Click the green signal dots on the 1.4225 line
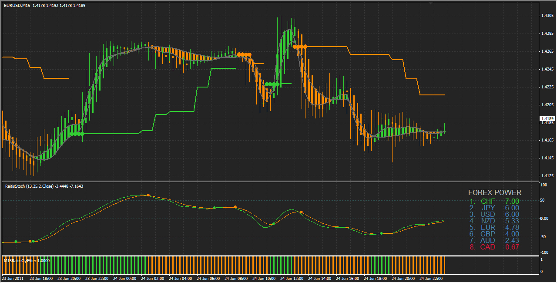557x283 pixels. click(272, 84)
